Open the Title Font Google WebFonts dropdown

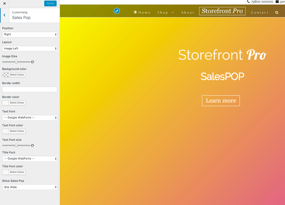(x=30, y=159)
